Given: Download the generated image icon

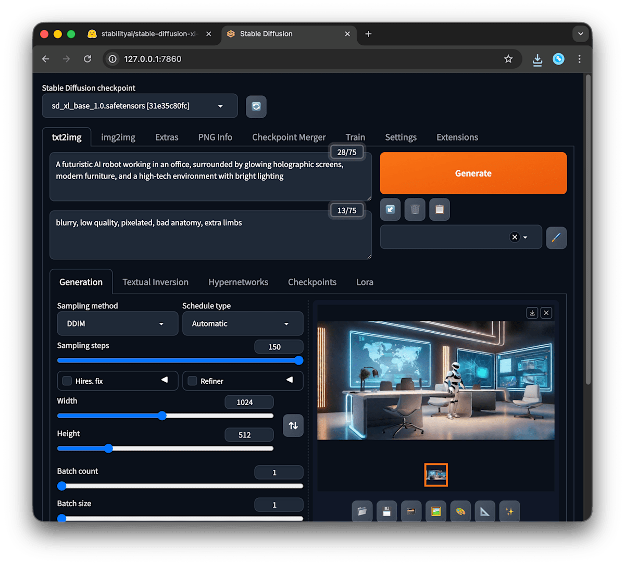Looking at the screenshot, I should pyautogui.click(x=532, y=312).
